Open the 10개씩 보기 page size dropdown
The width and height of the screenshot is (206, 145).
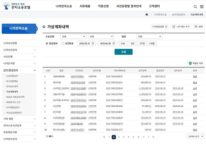195,136
